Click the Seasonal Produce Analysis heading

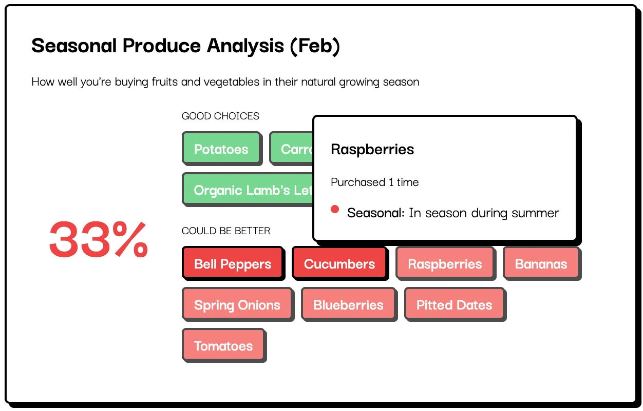pos(185,46)
